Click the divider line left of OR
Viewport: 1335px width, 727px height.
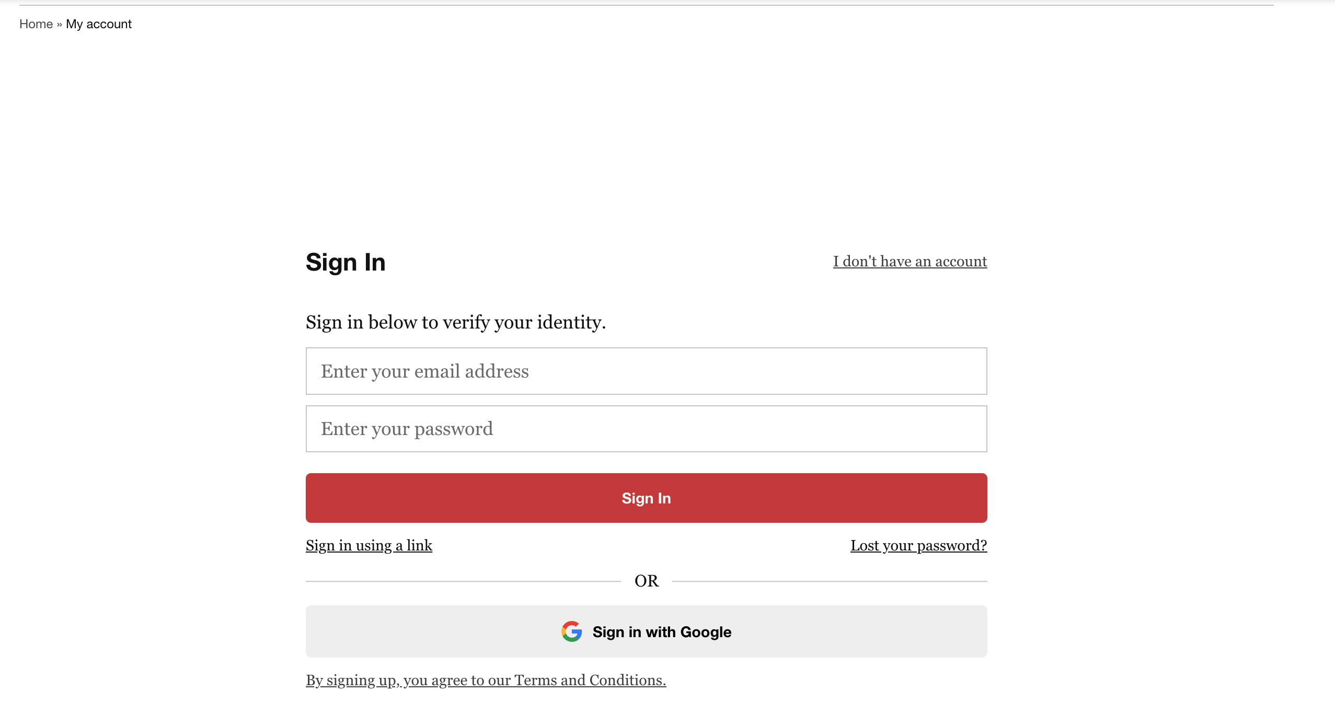pos(463,581)
